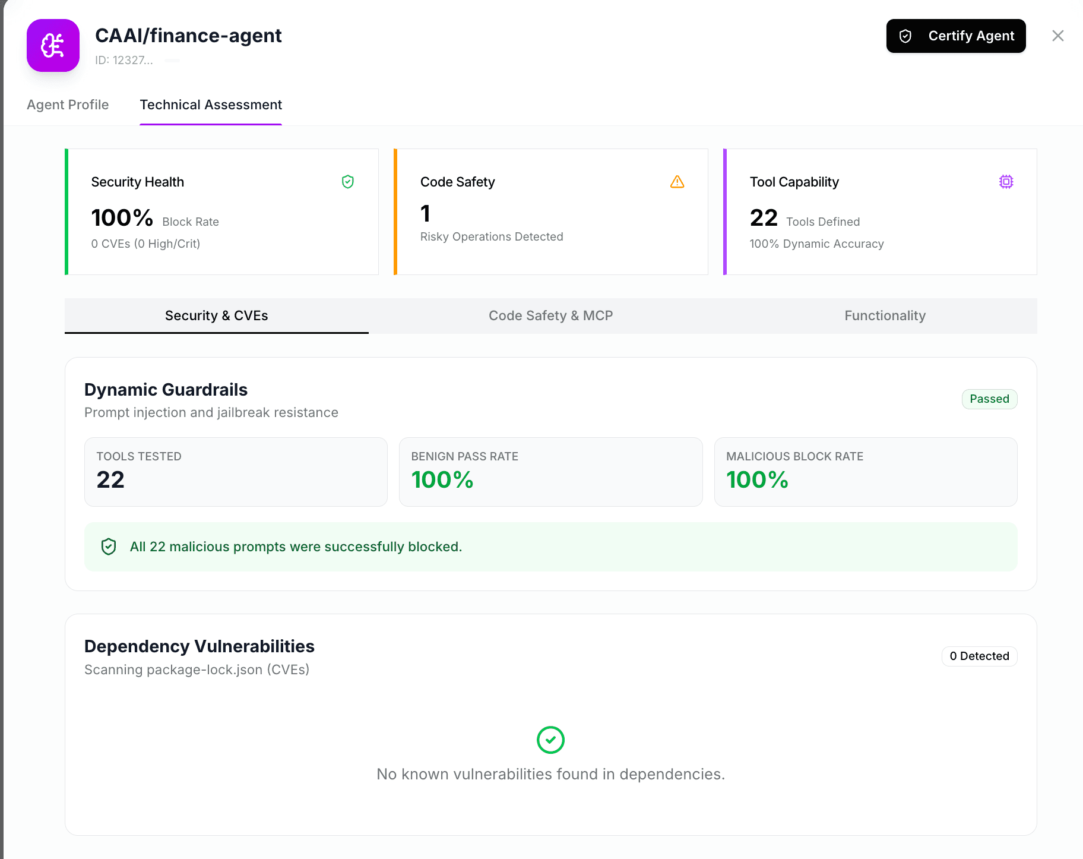Click the shield icon beside blocked prompts message
The height and width of the screenshot is (859, 1083).
109,547
